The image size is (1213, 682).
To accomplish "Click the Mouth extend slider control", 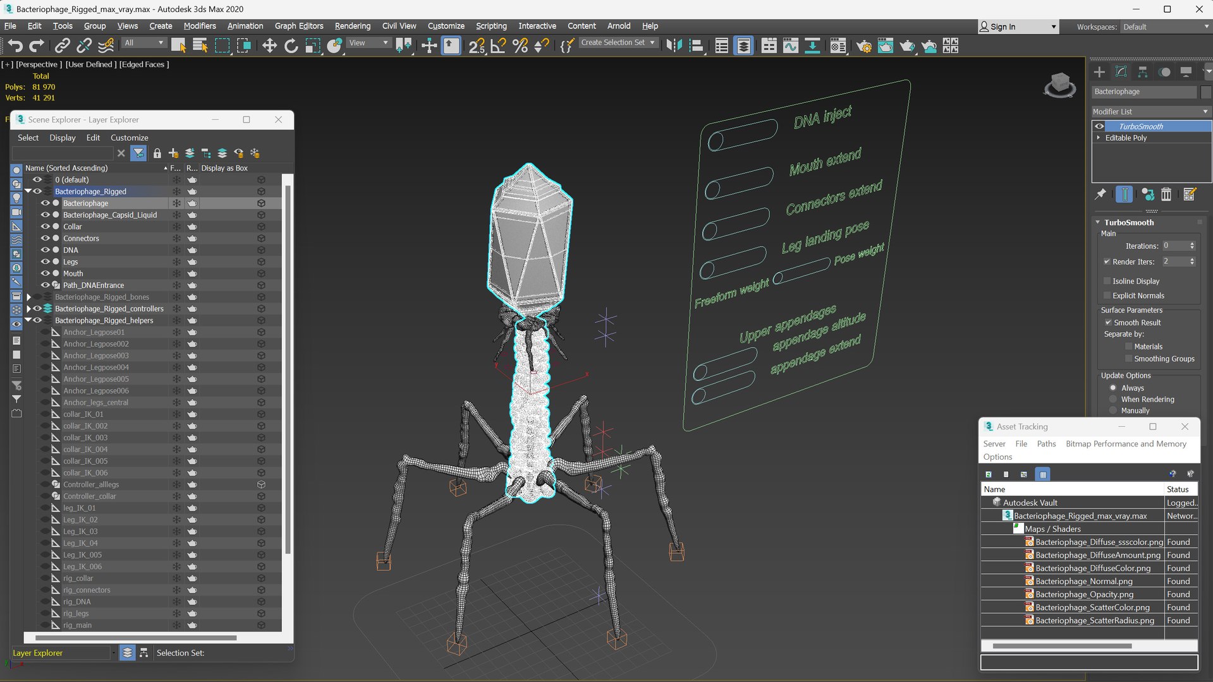I will 739,182.
